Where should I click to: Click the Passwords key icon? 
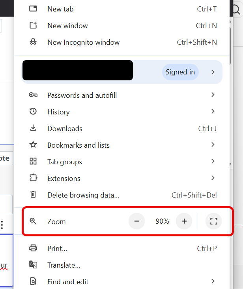click(33, 95)
